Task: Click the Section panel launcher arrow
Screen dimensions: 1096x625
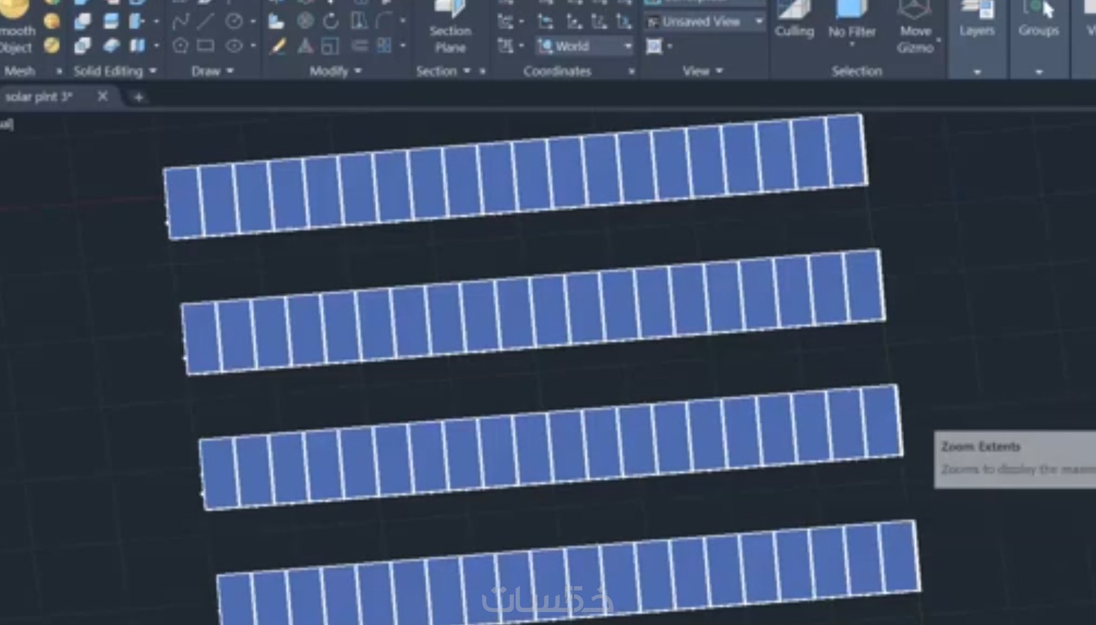Action: tap(482, 72)
